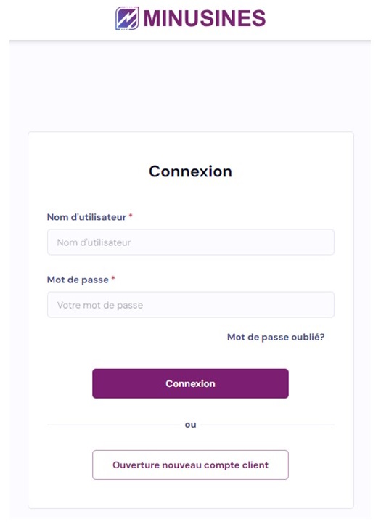This screenshot has height=522, width=381.
Task: Click the Minusines logo icon
Action: 127,18
